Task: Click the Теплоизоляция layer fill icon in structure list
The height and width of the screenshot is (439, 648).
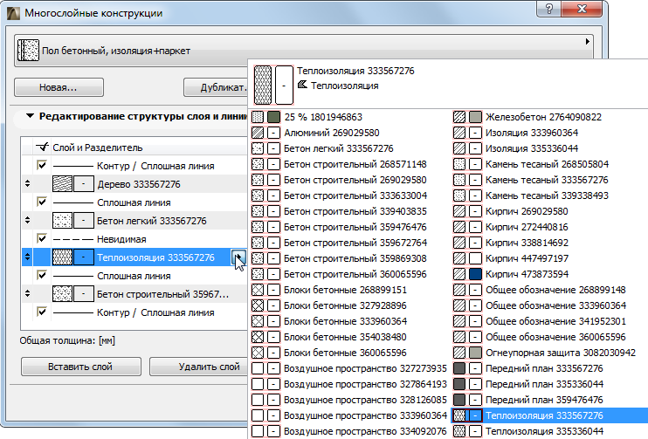Action: tap(62, 257)
